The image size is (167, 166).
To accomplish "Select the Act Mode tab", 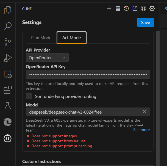I will [71, 38].
